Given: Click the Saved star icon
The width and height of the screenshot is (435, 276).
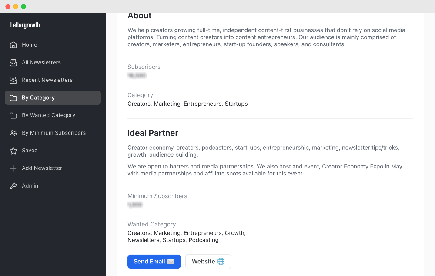Looking at the screenshot, I should click(13, 151).
